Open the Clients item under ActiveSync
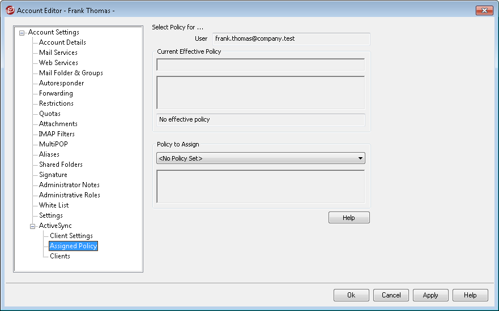The width and height of the screenshot is (499, 311). point(60,256)
